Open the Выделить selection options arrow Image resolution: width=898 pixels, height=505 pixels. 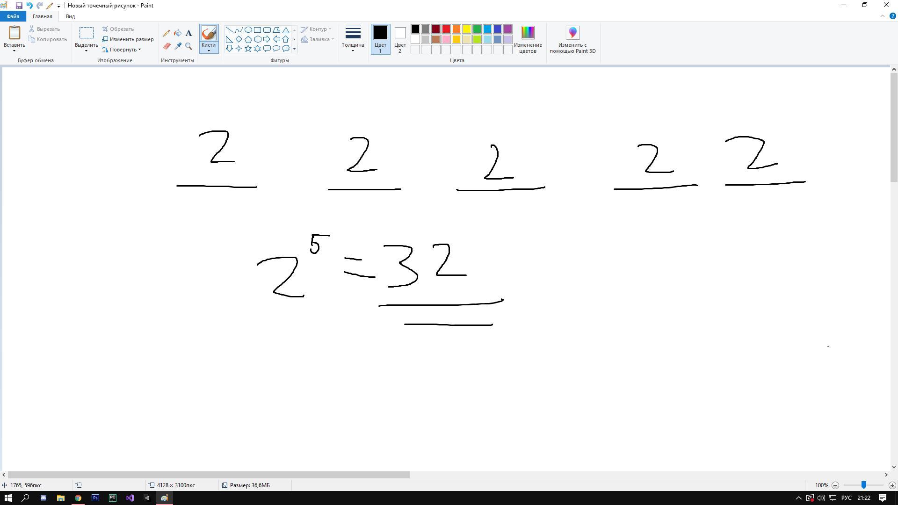(87, 50)
